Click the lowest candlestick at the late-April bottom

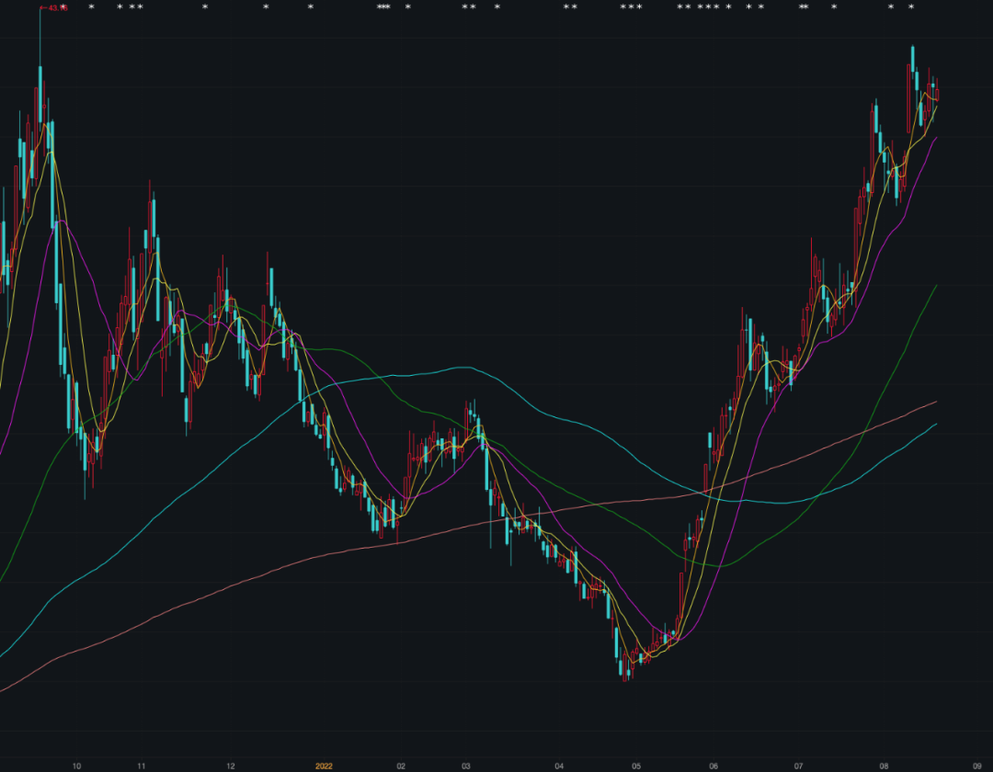(623, 666)
